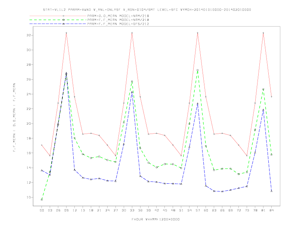Click x-axis tick label 81
296x229 pixels.
[x=263, y=210]
